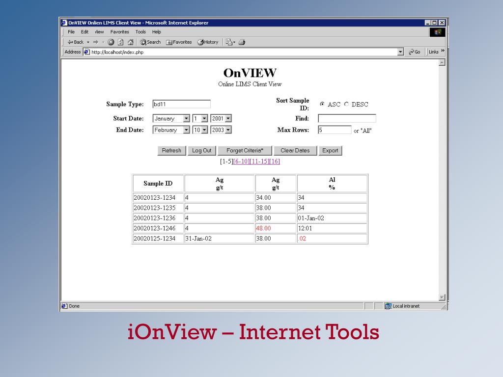Open the Start Date day dropdown
503x377 pixels.
point(204,119)
